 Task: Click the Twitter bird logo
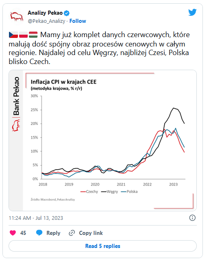[192, 12]
